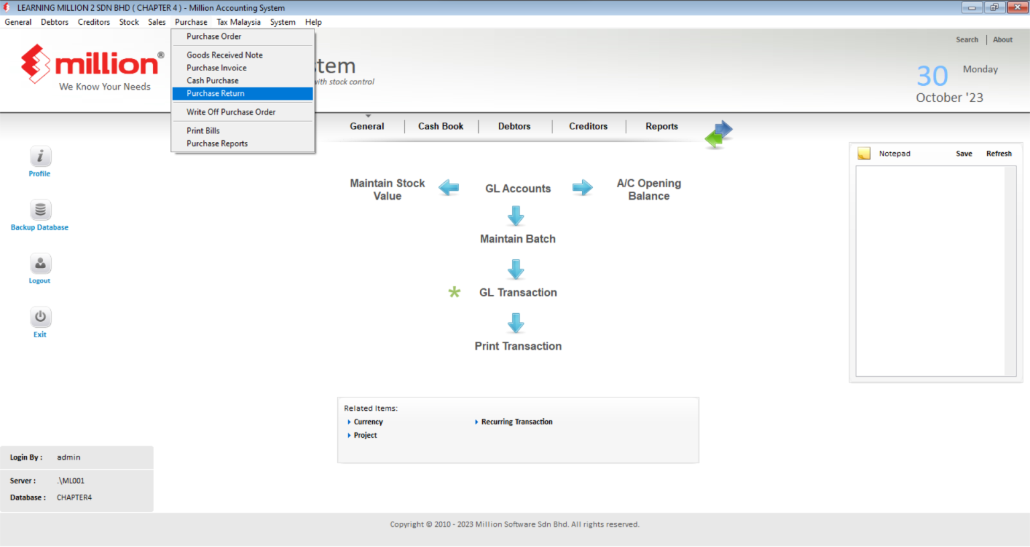Open the Debtors menu in menu bar

[54, 22]
